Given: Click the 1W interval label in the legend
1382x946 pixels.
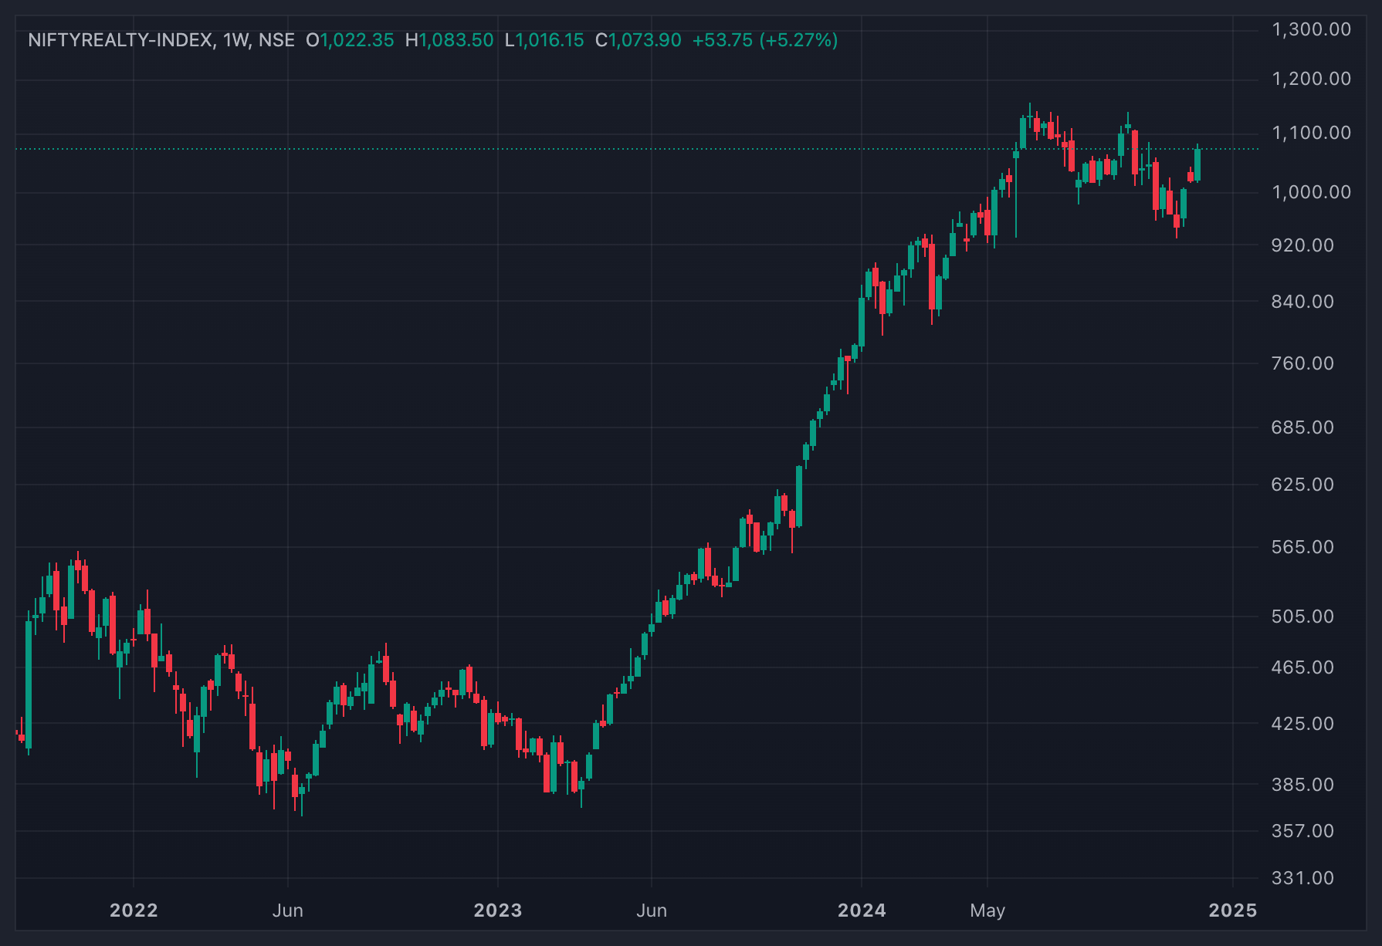Looking at the screenshot, I should coord(235,40).
